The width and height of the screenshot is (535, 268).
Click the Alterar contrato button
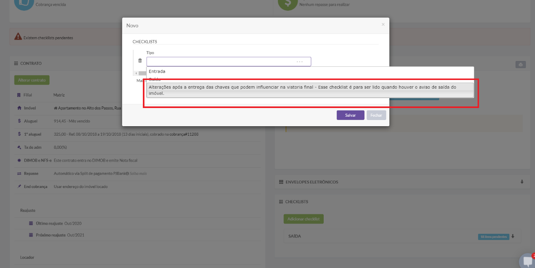pos(31,80)
